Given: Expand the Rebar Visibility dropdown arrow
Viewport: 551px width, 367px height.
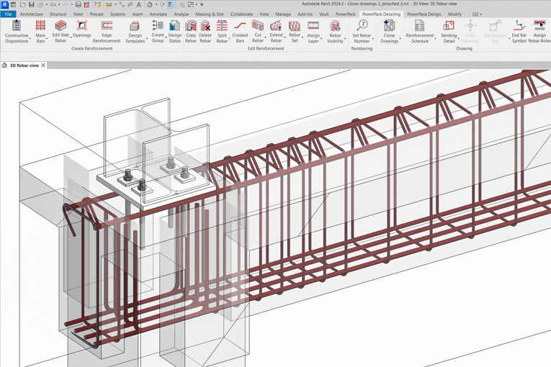Looking at the screenshot, I should pos(345,38).
